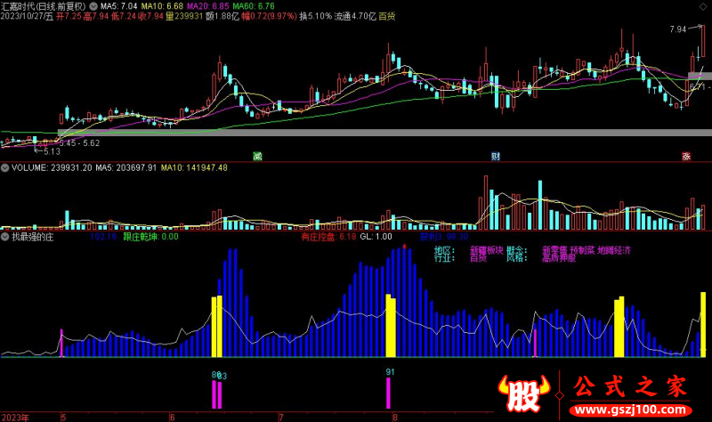Open the 地摊经济 concept link
Screen dimensions: 712x422
tap(614, 250)
